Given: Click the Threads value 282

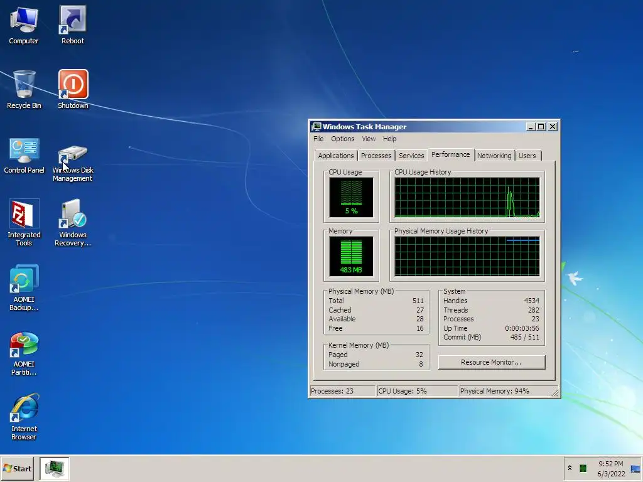Looking at the screenshot, I should [x=534, y=310].
